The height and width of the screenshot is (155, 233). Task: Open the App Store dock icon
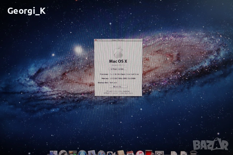point(82,153)
